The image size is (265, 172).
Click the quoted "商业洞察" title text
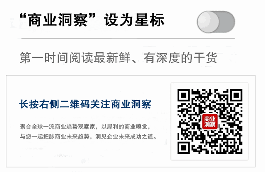click(x=58, y=20)
